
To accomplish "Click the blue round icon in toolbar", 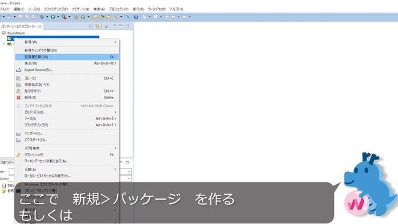I will (136, 17).
